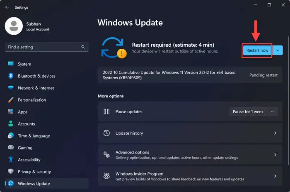Navigate to Accounts settings
Viewport: 290px width, 192px height.
click(x=47, y=124)
